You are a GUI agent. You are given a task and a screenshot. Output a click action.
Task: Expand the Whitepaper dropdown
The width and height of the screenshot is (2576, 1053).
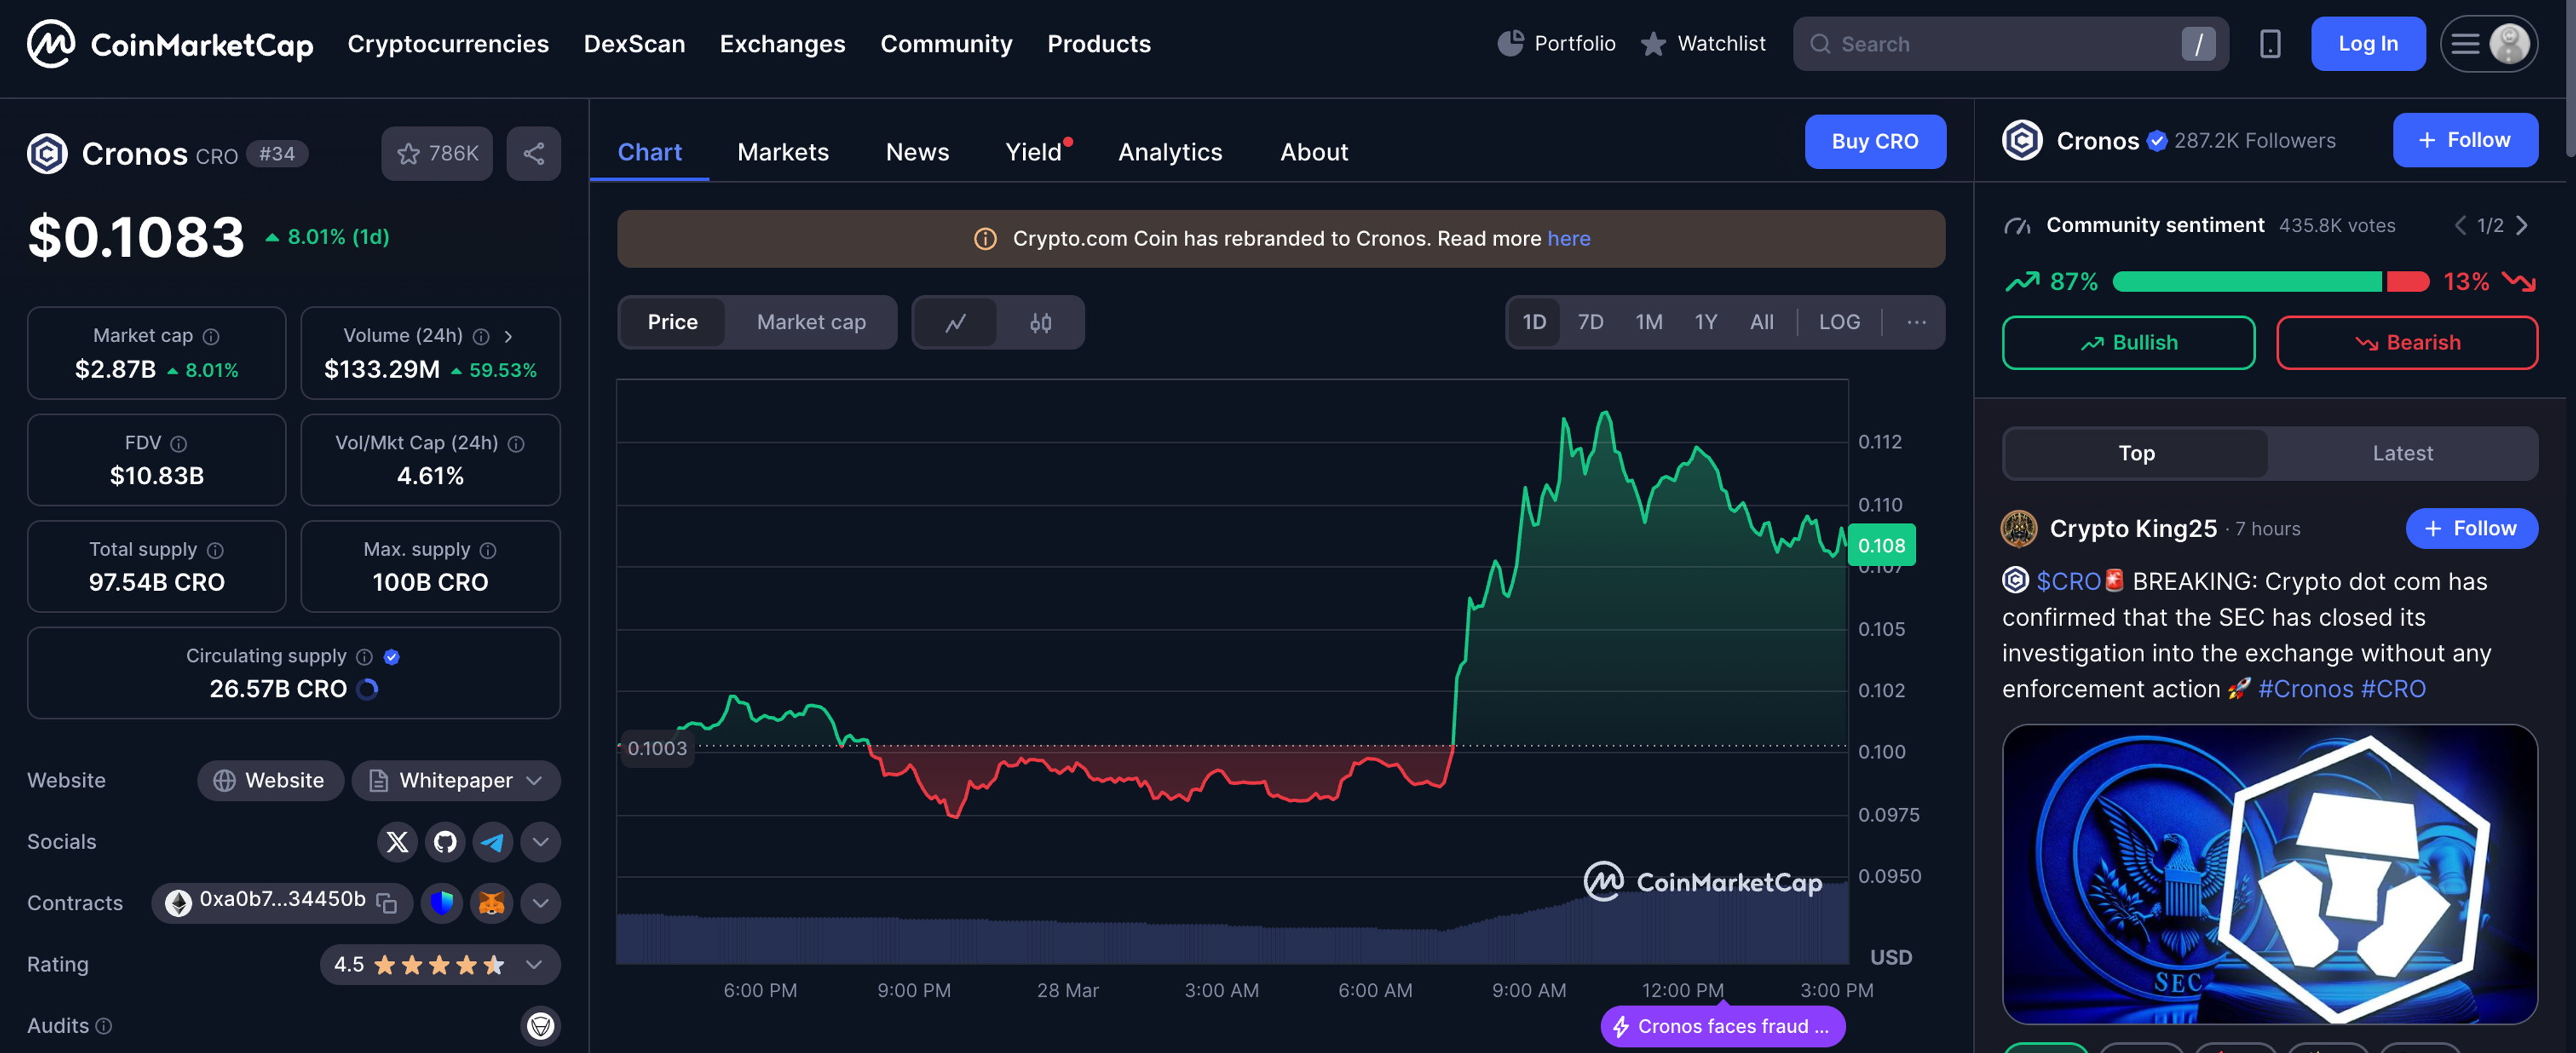pos(534,781)
